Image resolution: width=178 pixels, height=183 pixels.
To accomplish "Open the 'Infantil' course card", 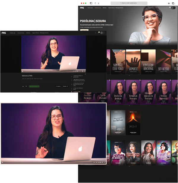I will pyautogui.click(x=163, y=153).
